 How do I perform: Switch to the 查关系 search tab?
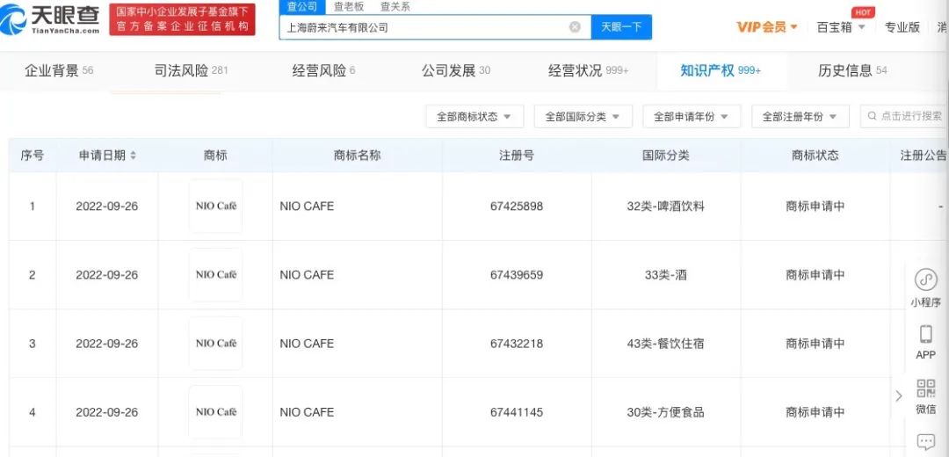pos(395,7)
